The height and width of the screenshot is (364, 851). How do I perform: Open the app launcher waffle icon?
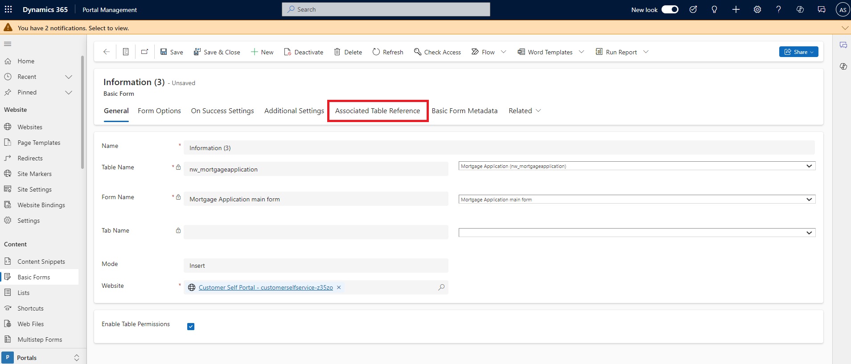click(8, 9)
